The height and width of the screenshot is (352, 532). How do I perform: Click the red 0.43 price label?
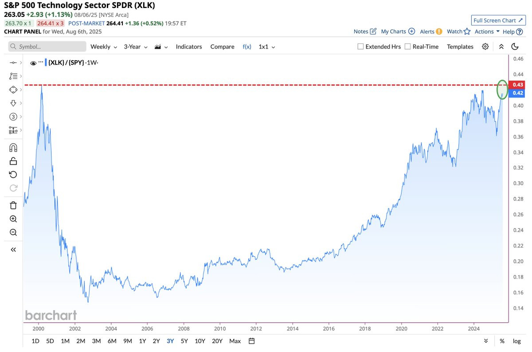click(517, 85)
